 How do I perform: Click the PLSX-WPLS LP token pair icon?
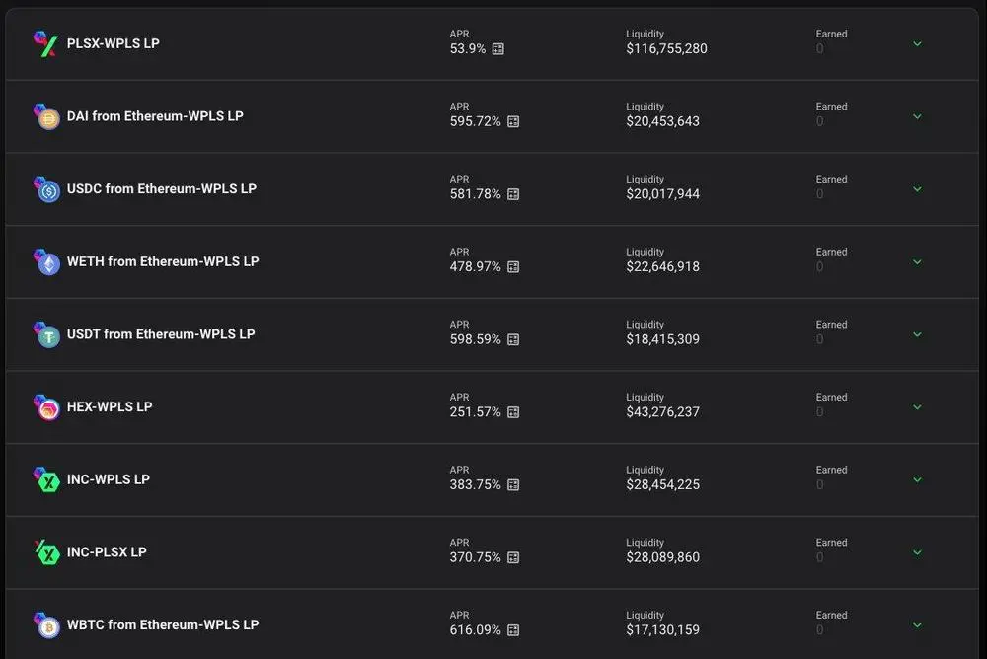pyautogui.click(x=45, y=43)
